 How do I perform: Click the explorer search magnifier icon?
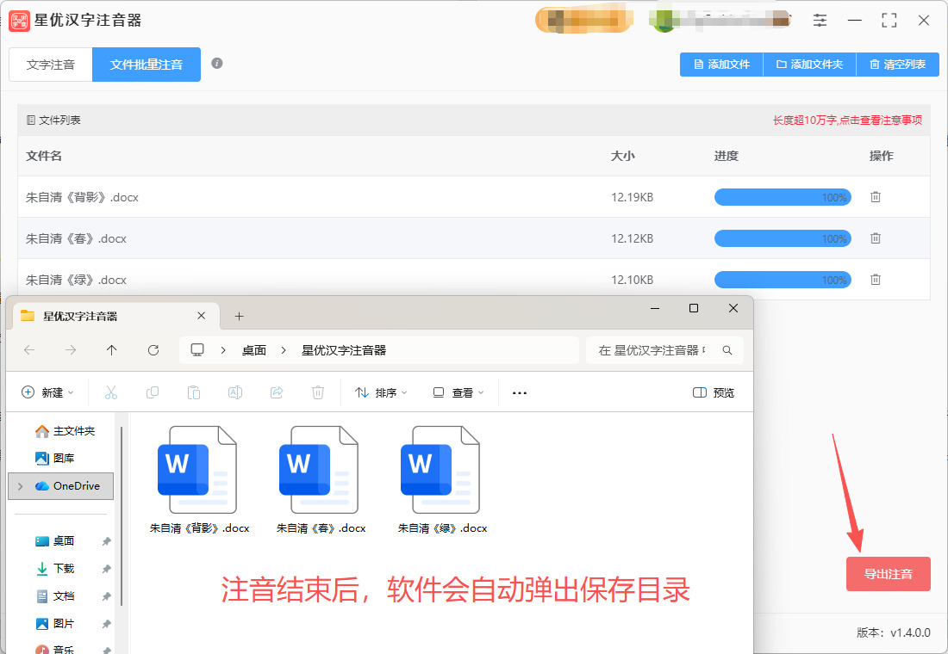(727, 350)
